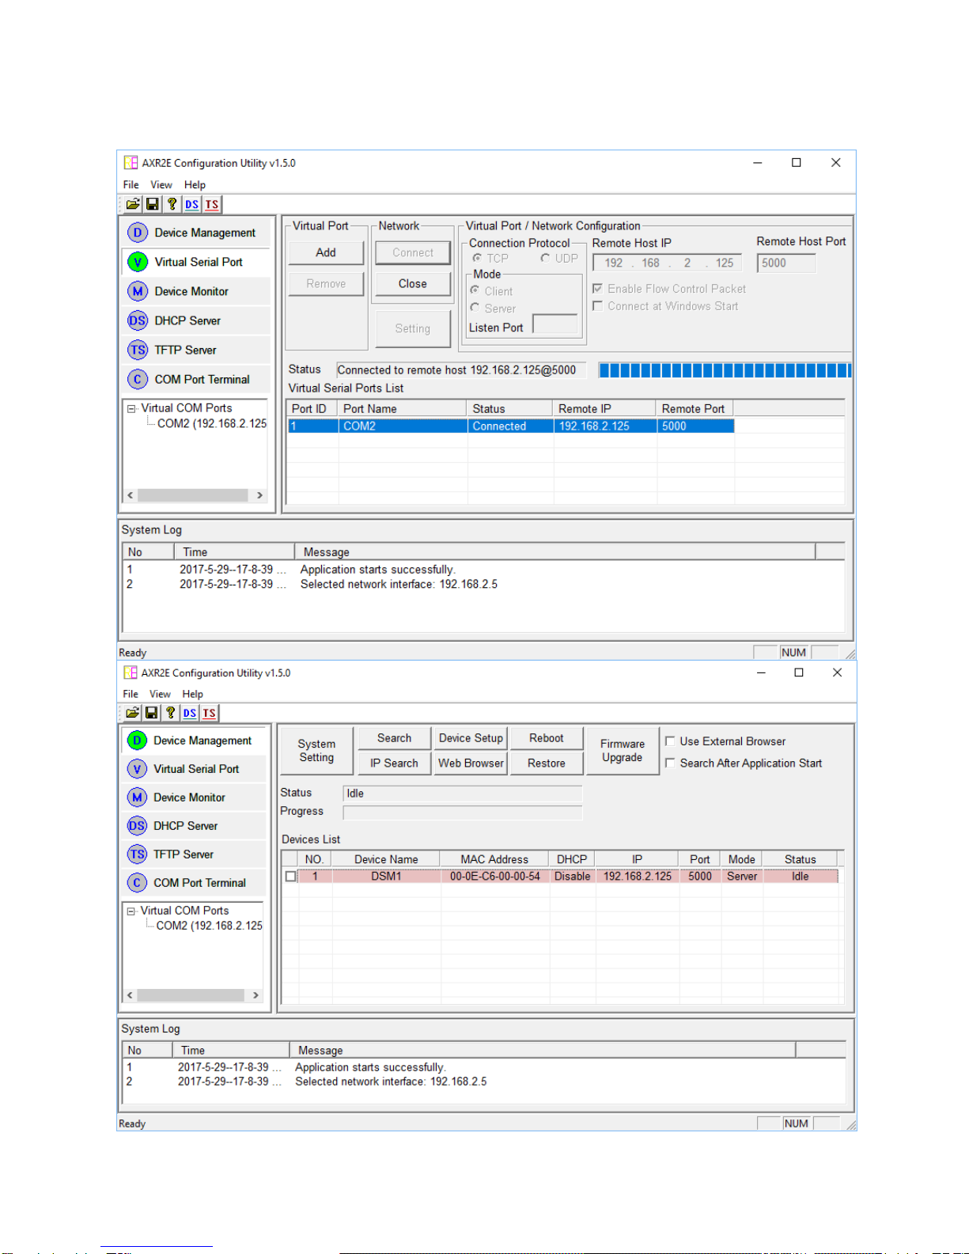Click blue connection progress bar in top window

pyautogui.click(x=725, y=370)
